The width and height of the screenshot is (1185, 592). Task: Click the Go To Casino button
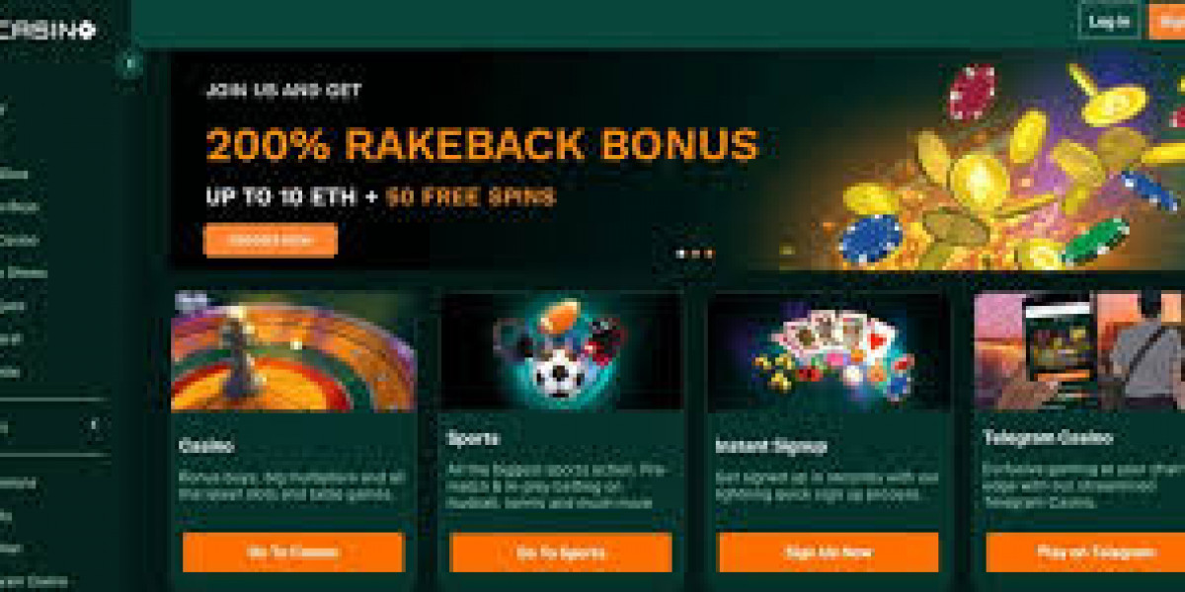click(293, 553)
